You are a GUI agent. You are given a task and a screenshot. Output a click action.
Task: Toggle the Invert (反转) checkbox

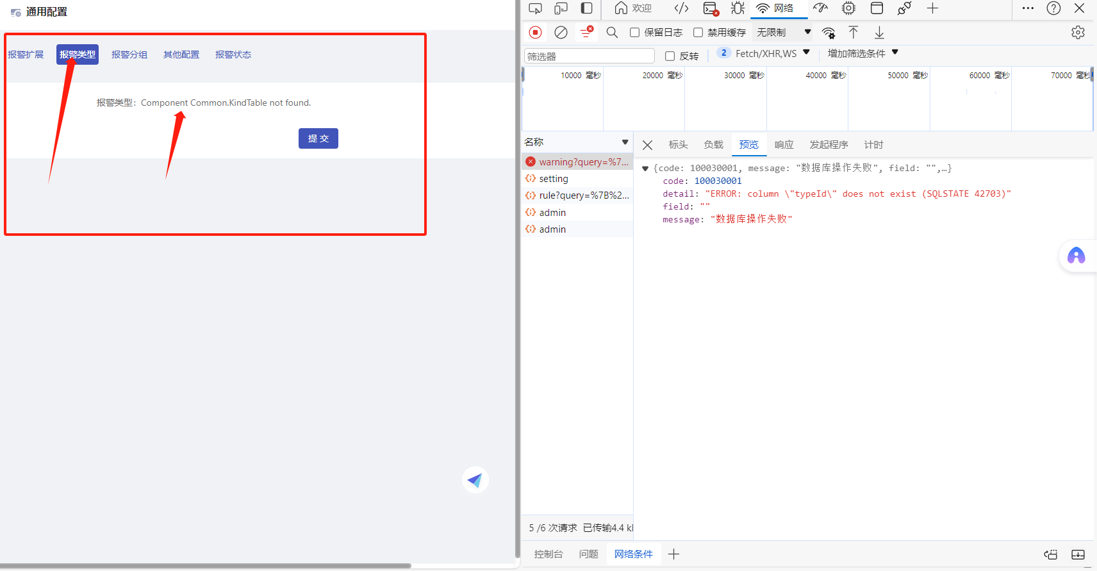click(670, 56)
